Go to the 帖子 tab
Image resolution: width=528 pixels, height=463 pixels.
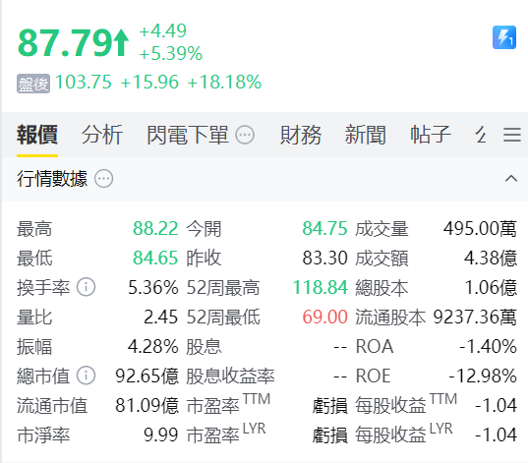point(431,135)
